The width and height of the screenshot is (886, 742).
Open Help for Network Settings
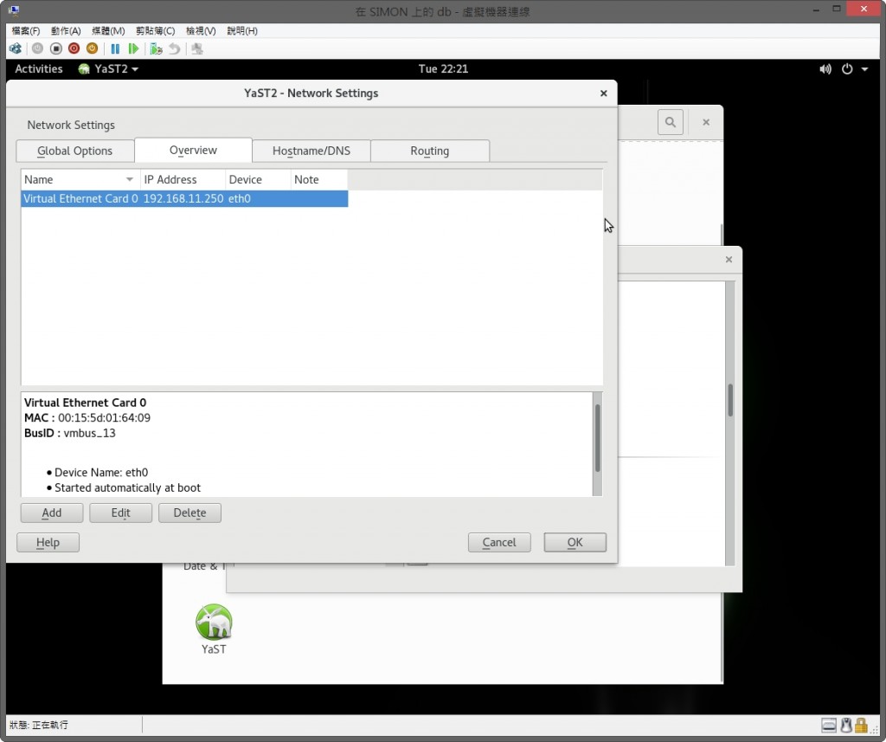coord(48,542)
